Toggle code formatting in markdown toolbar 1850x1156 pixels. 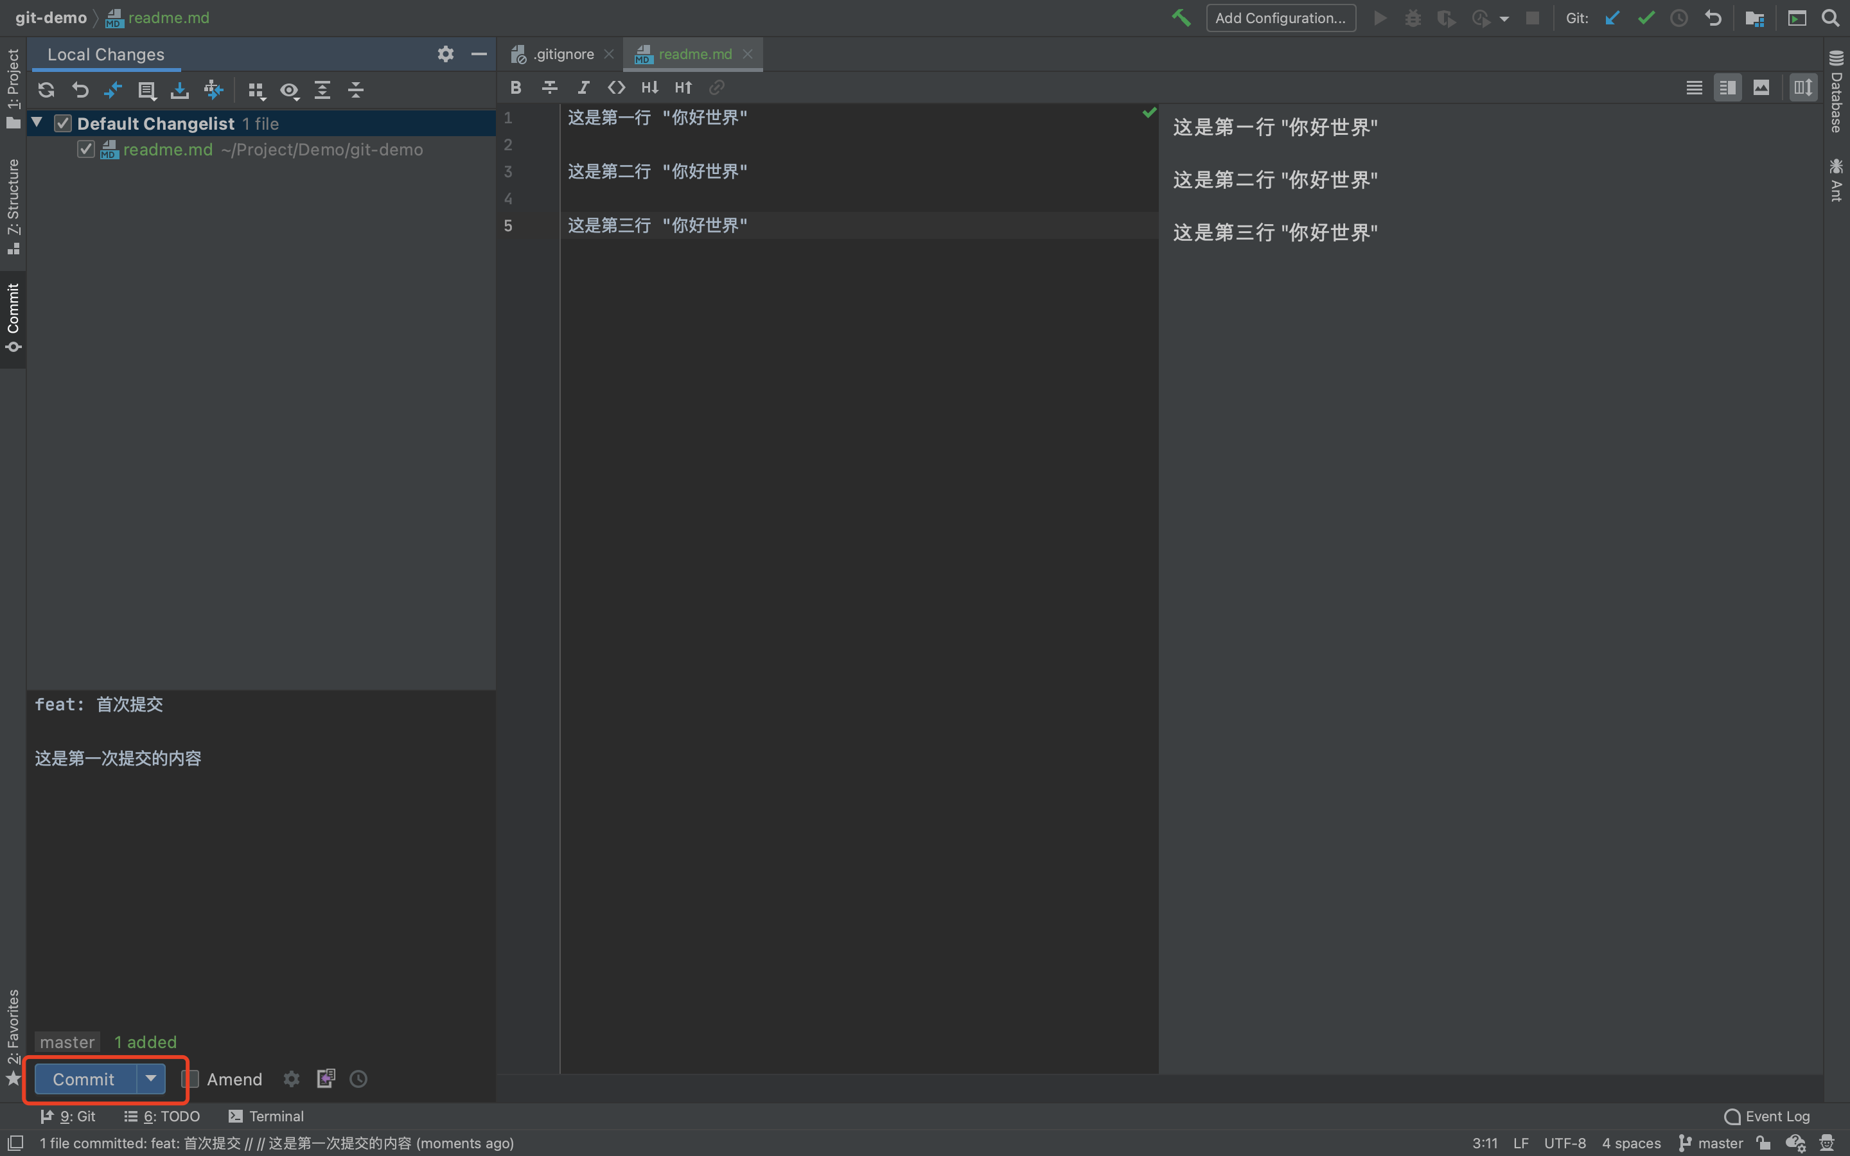click(x=616, y=88)
